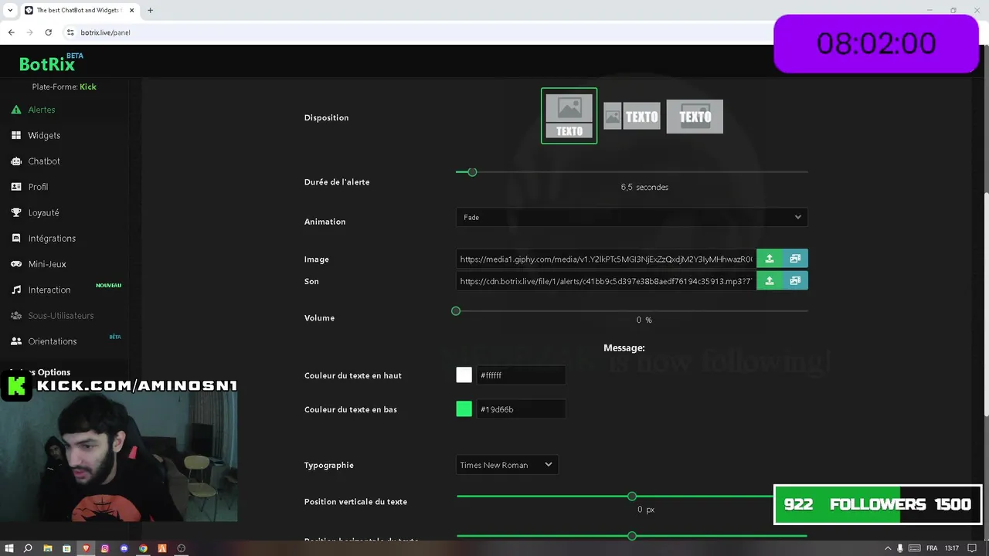
Task: Open OBS Studio from the taskbar
Action: pos(182,548)
